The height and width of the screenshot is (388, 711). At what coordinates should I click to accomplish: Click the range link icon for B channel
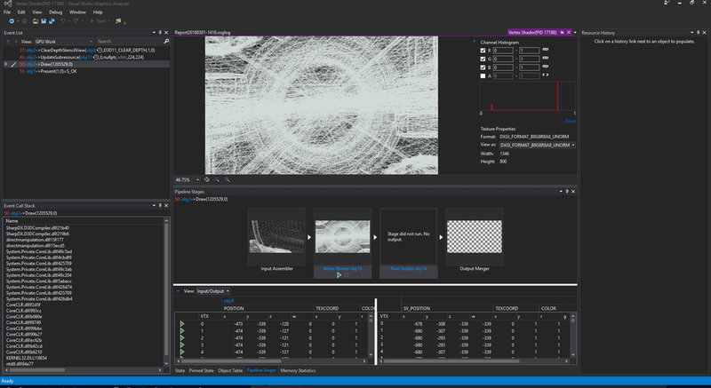(545, 67)
